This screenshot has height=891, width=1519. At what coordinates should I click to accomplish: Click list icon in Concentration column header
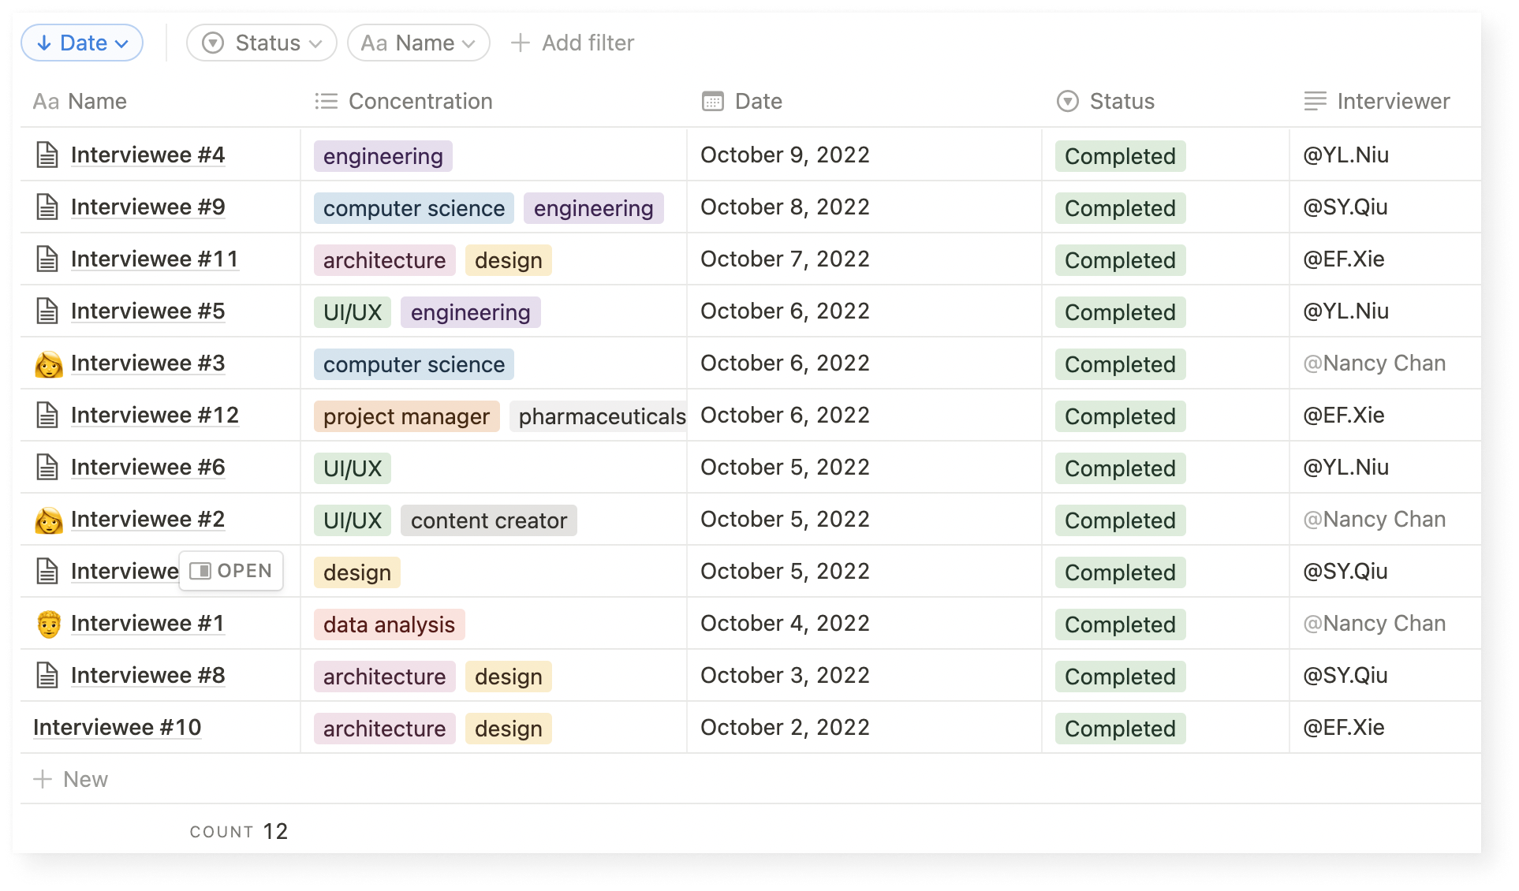326,102
